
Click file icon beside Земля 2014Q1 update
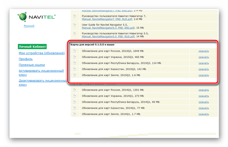[x=75, y=114]
